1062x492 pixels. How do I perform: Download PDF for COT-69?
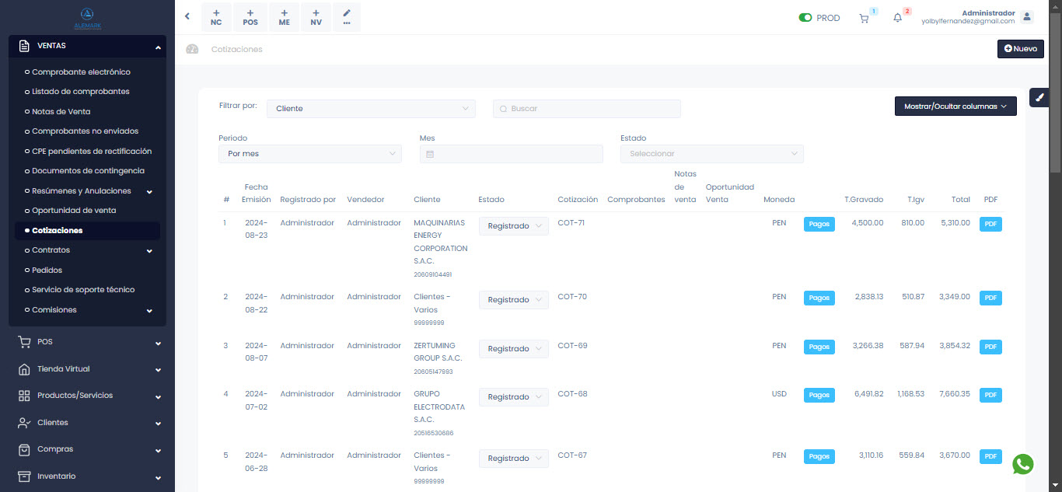(990, 347)
